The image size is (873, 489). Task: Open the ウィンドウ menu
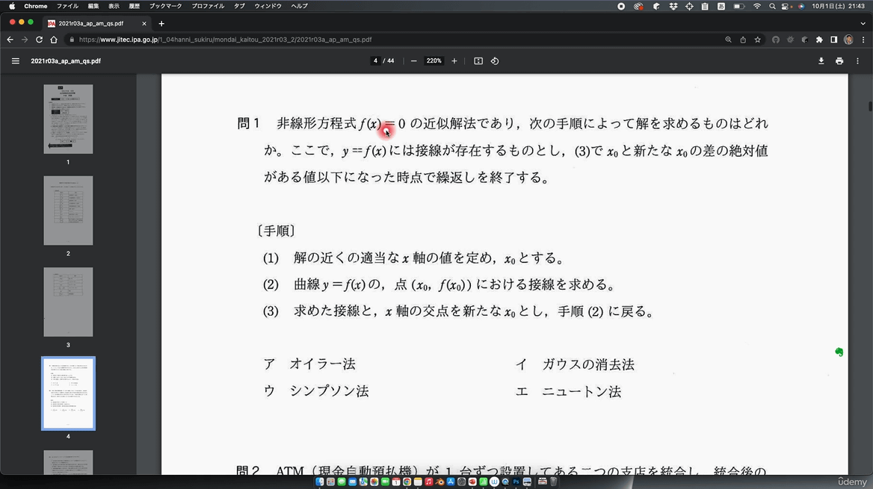[268, 6]
